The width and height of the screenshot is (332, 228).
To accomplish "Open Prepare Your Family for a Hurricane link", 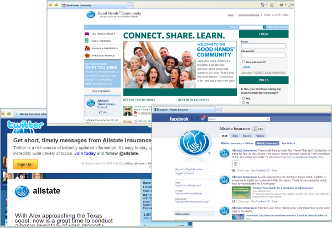I will 282,188.
